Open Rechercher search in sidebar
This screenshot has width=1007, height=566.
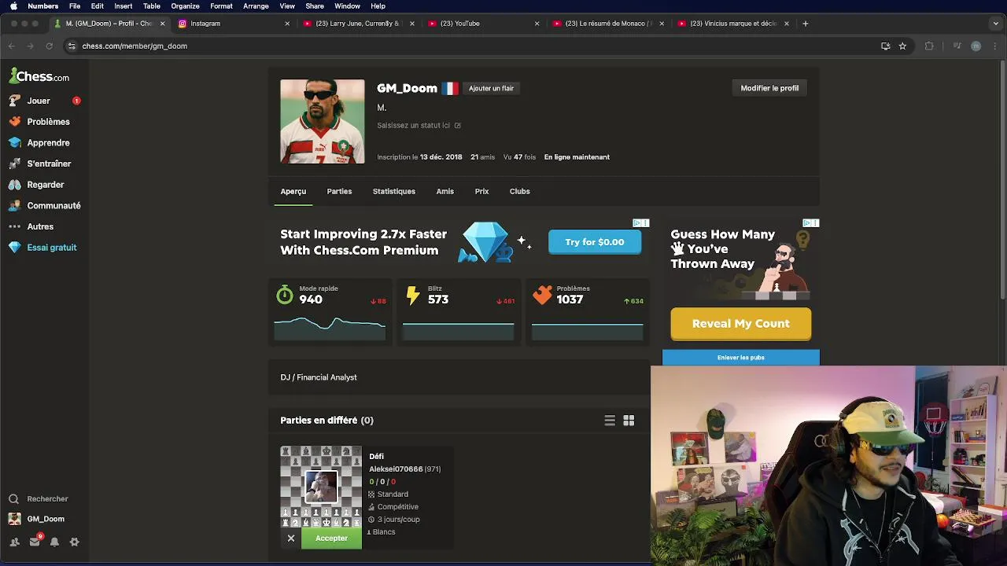(47, 499)
